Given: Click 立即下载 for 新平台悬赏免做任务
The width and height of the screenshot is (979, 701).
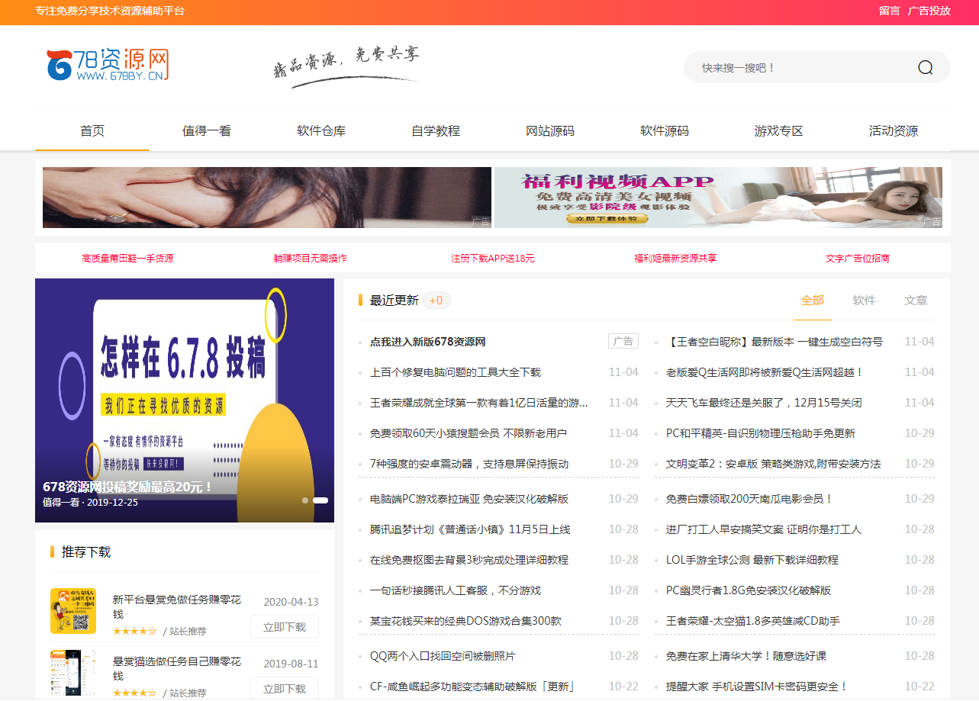Looking at the screenshot, I should point(285,627).
